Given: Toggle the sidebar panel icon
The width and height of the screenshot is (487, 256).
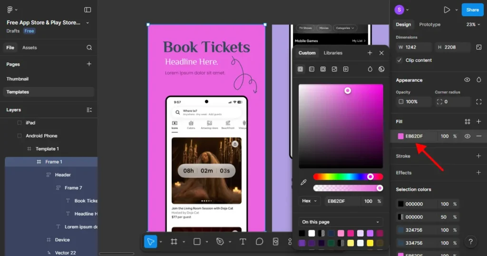Looking at the screenshot, I should (88, 10).
